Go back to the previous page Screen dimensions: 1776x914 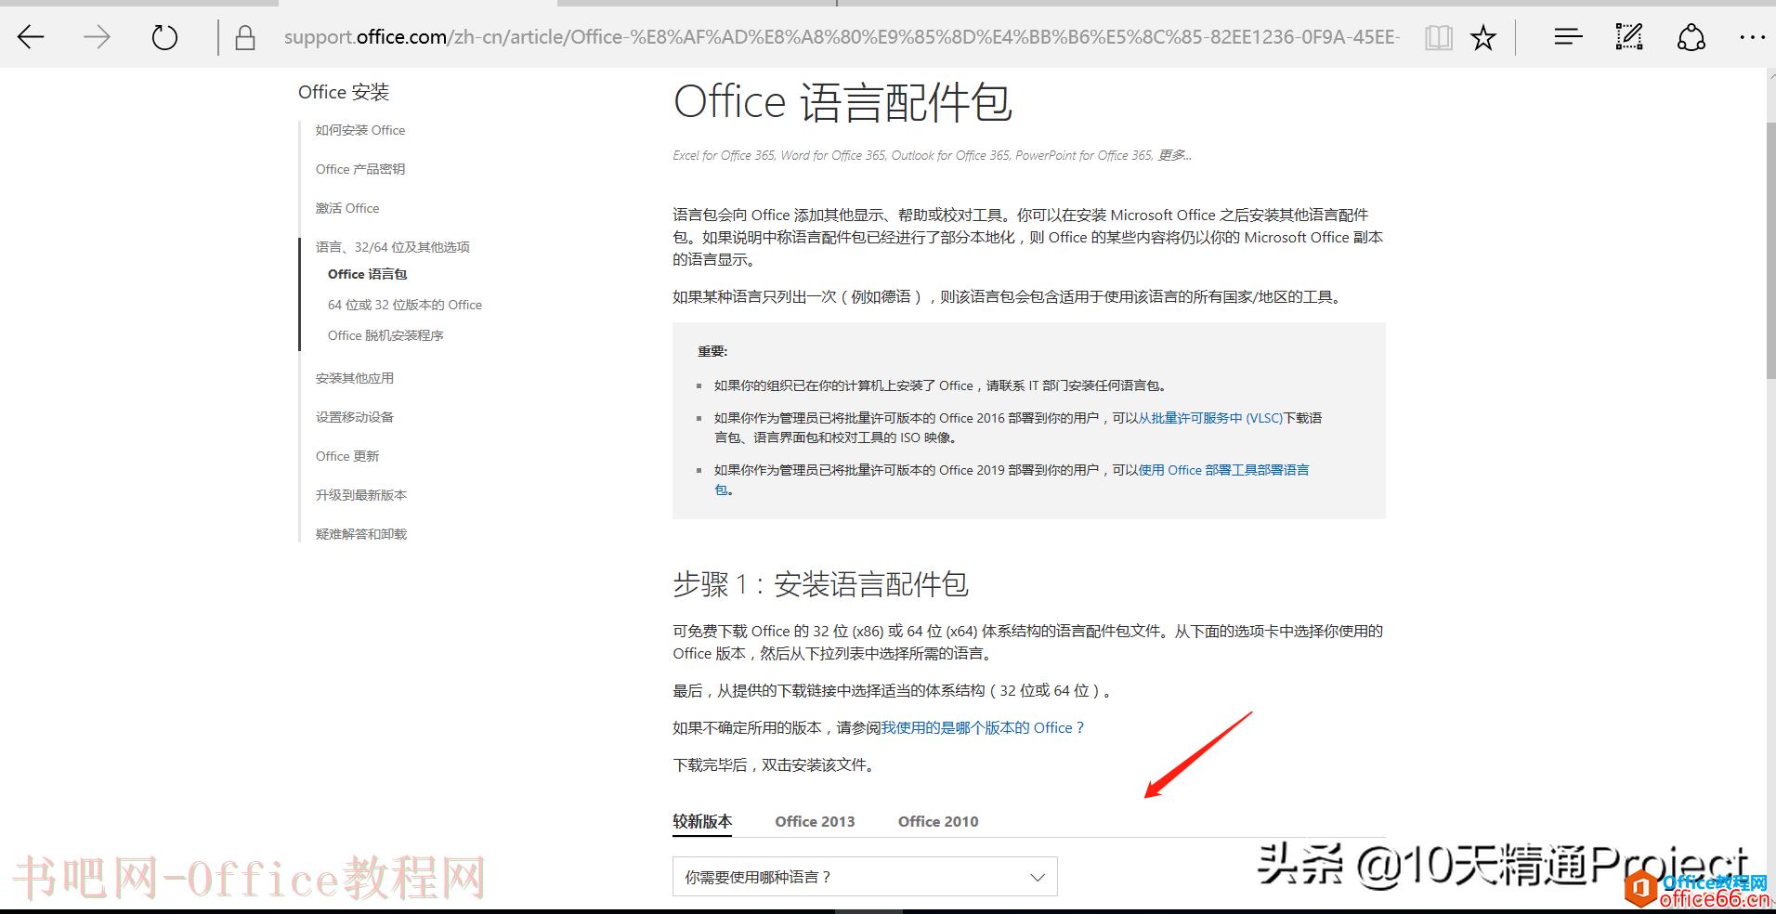pos(31,37)
